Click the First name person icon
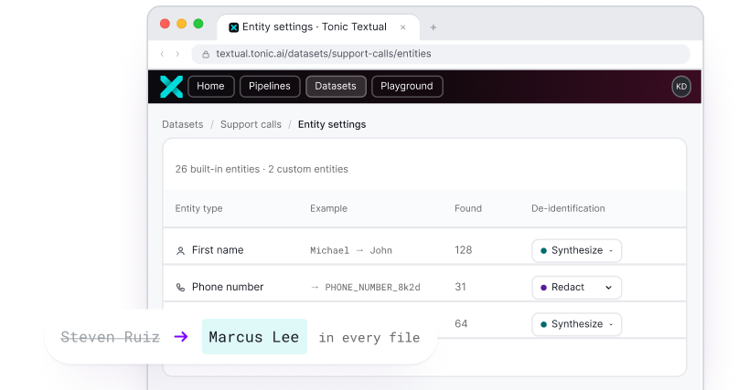The height and width of the screenshot is (390, 738). coord(180,251)
